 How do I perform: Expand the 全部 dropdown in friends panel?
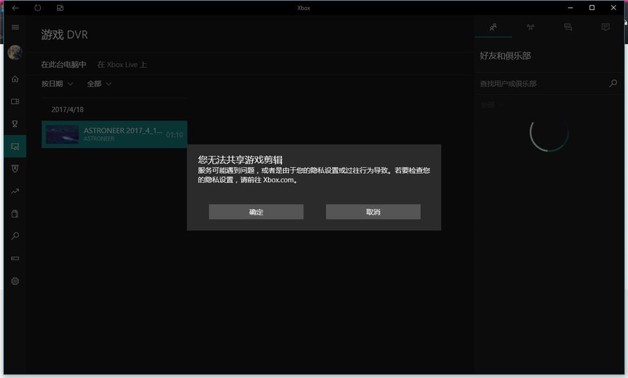coord(492,105)
